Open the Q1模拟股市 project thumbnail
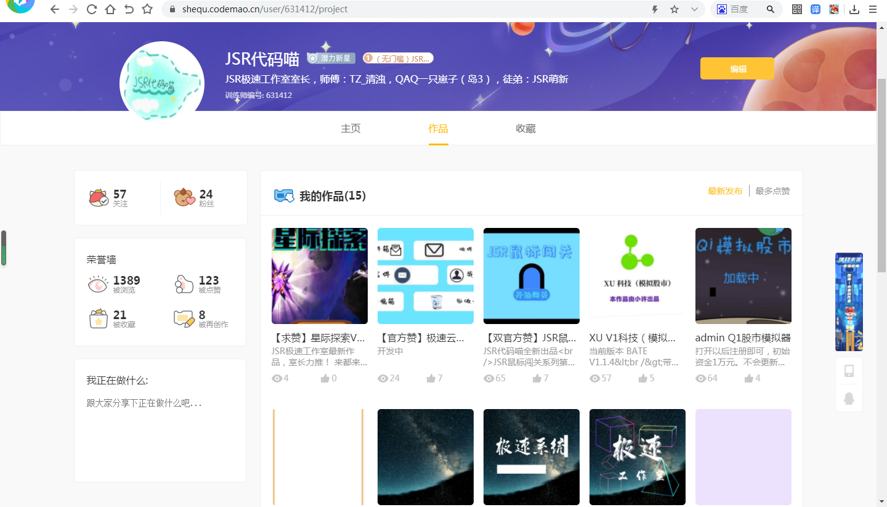Screen dimensions: 887x507 [x=743, y=276]
